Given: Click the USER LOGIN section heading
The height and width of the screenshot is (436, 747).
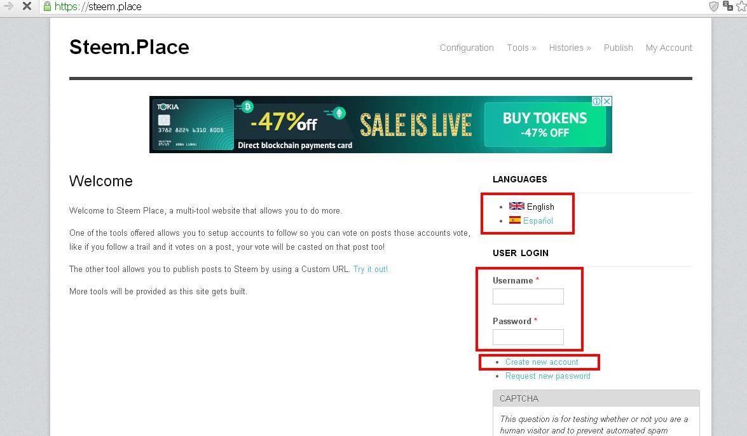Looking at the screenshot, I should 520,253.
